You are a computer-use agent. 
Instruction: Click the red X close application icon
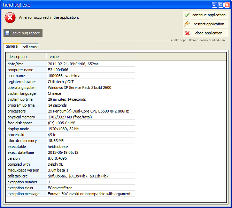tap(187, 33)
